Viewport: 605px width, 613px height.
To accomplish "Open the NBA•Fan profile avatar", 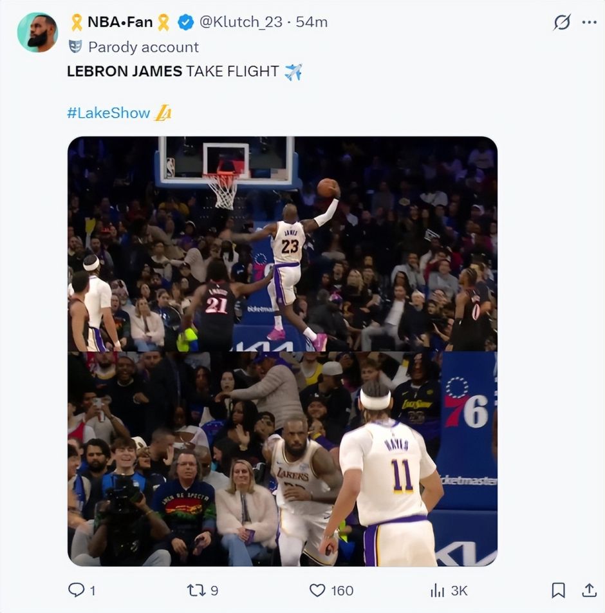I will point(37,32).
